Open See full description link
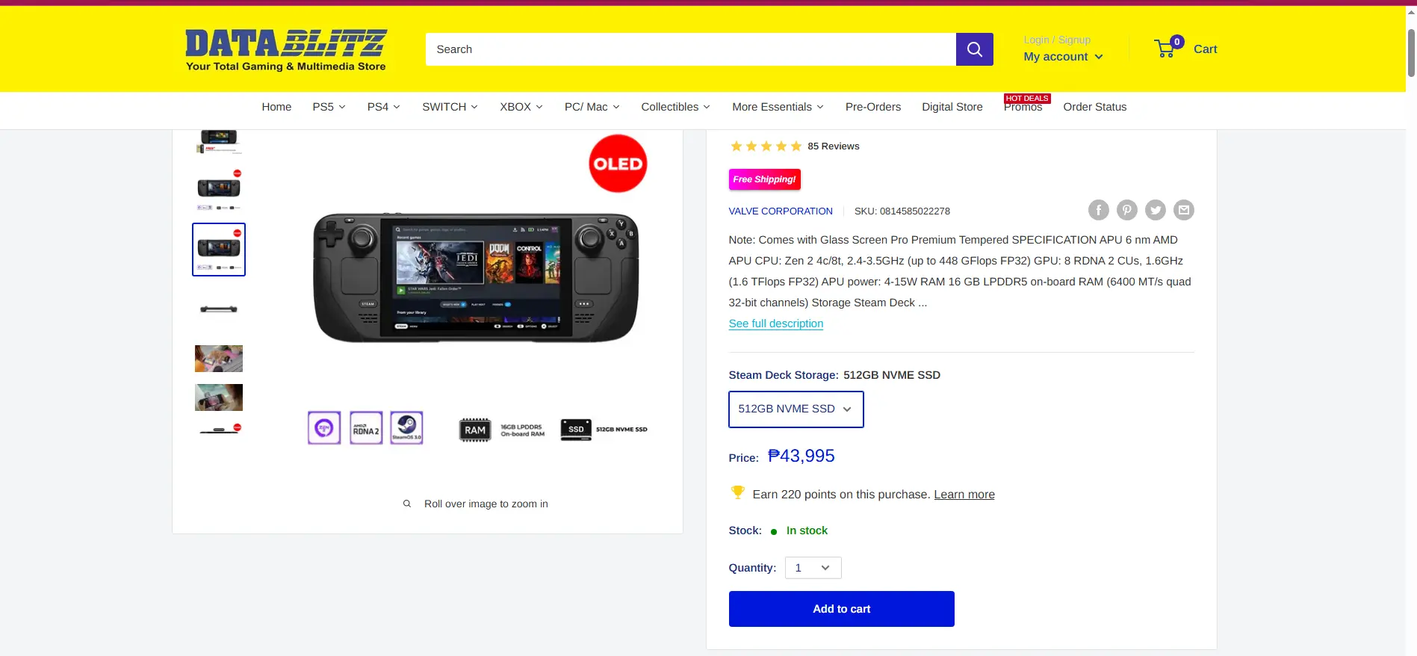 [775, 324]
